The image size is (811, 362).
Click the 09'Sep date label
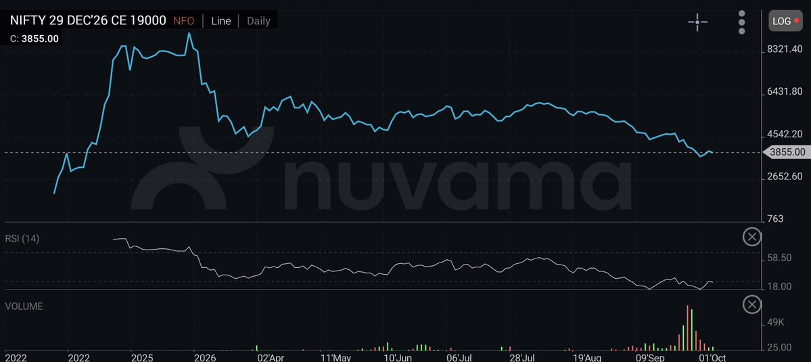(x=650, y=357)
